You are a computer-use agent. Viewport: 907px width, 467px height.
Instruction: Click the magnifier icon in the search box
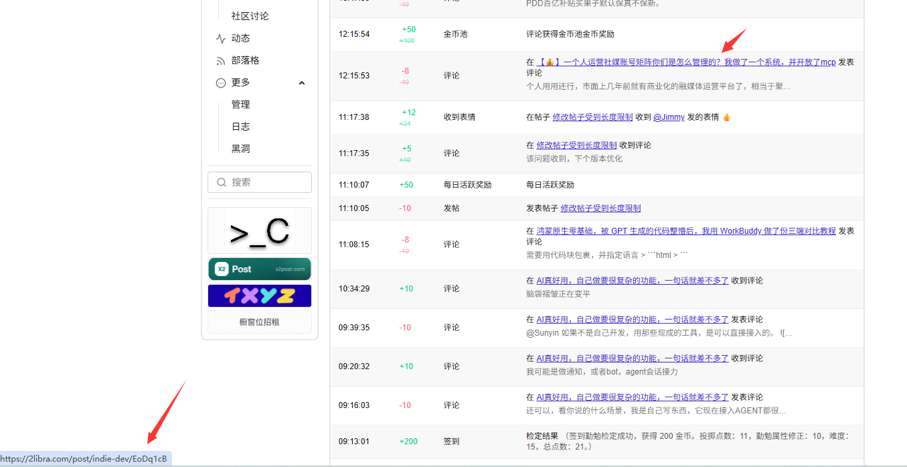click(222, 182)
